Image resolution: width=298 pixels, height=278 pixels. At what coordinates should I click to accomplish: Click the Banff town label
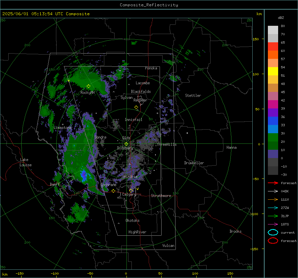point(55,184)
